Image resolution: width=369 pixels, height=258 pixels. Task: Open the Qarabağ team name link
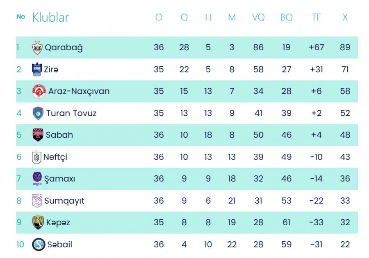coord(64,47)
